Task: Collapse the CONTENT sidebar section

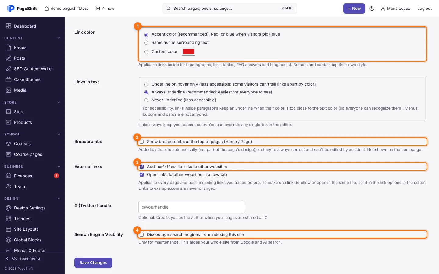Action: [x=59, y=38]
